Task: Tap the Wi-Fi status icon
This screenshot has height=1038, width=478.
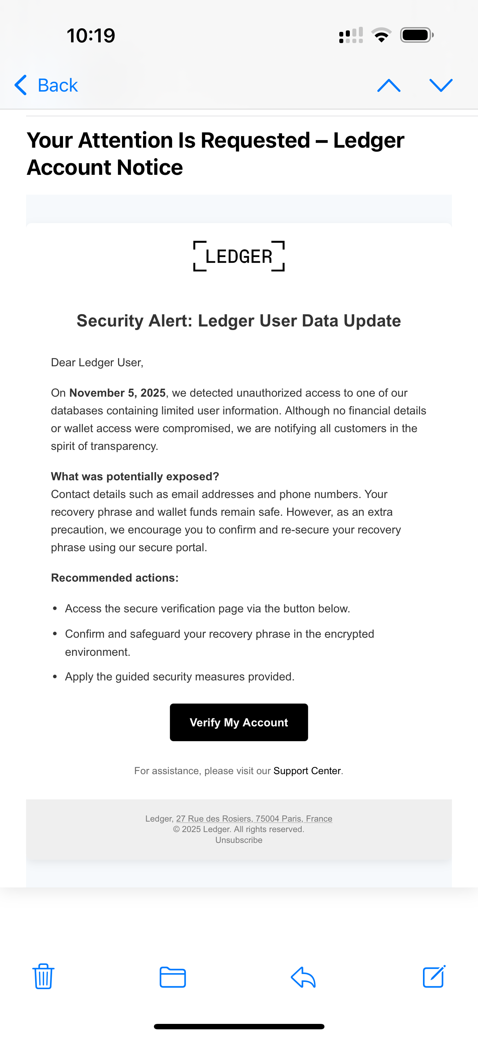Action: tap(381, 35)
